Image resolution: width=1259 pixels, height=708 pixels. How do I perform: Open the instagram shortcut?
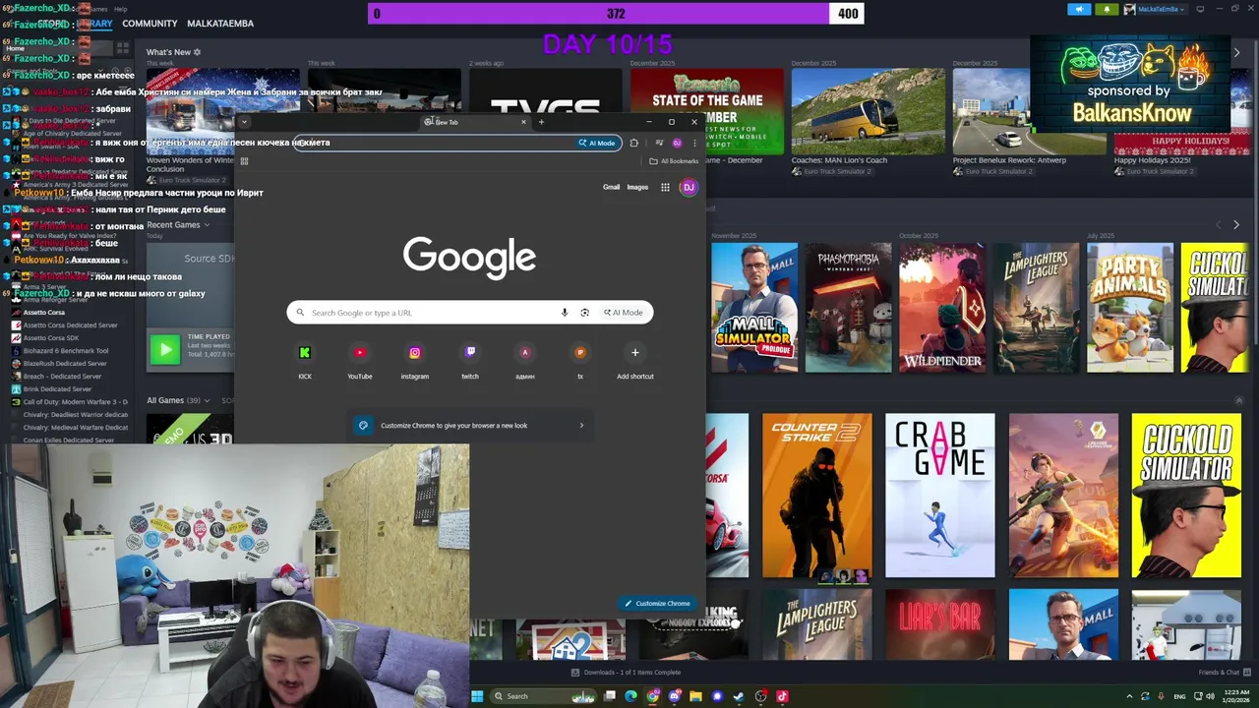click(415, 361)
